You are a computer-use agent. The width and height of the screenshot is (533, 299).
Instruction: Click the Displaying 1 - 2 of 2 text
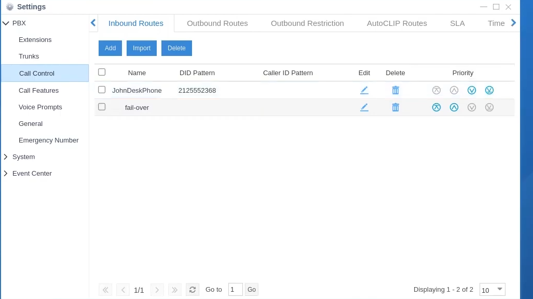(x=443, y=290)
